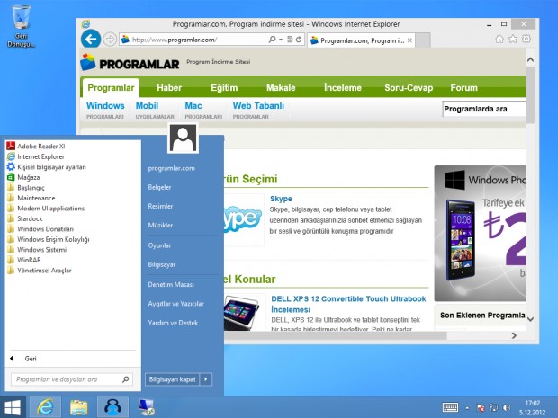Open address bar dropdown arrow
Screen dimensions: 558x418
tap(281, 40)
